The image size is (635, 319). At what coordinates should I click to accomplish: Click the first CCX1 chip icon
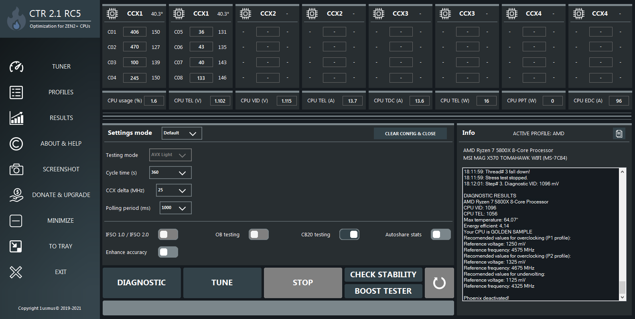coord(112,14)
